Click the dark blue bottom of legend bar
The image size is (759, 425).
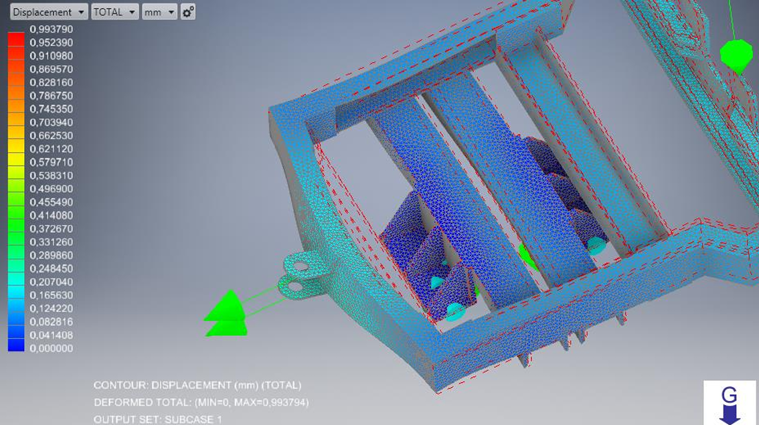point(16,344)
